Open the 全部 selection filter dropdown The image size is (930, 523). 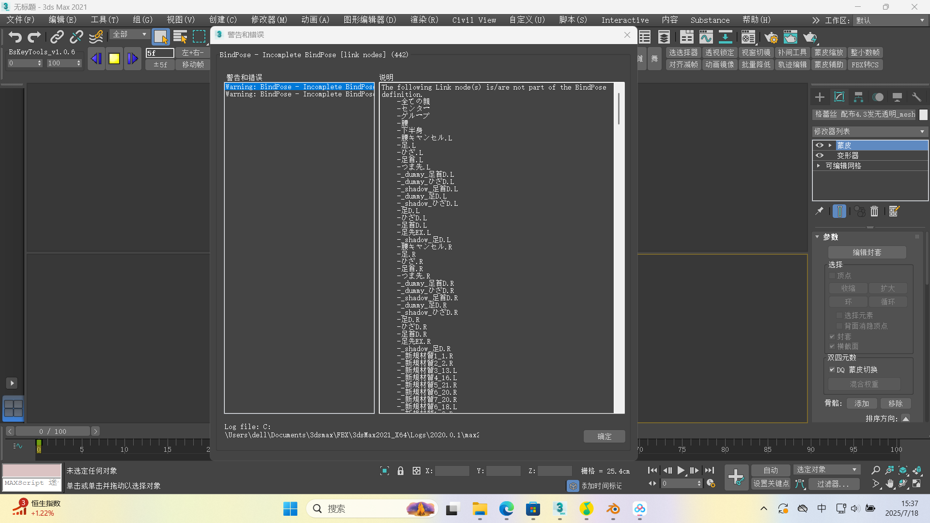click(130, 34)
